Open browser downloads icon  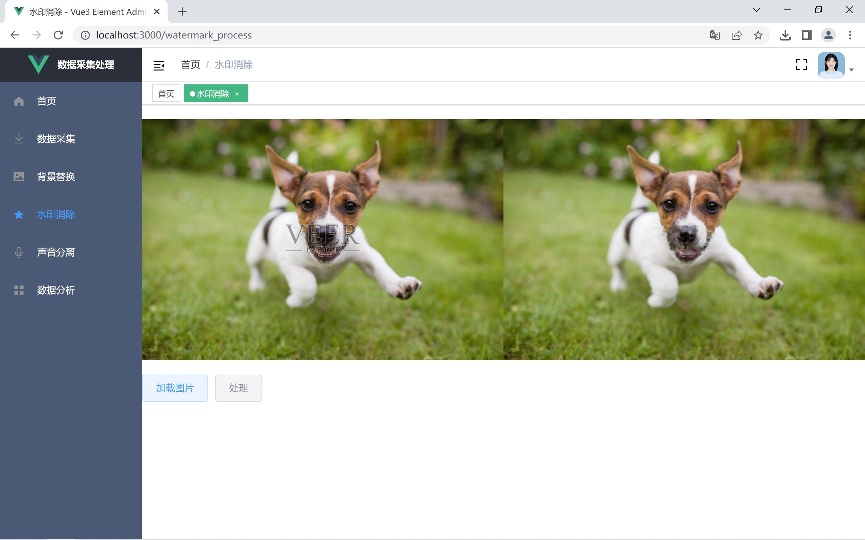[785, 35]
